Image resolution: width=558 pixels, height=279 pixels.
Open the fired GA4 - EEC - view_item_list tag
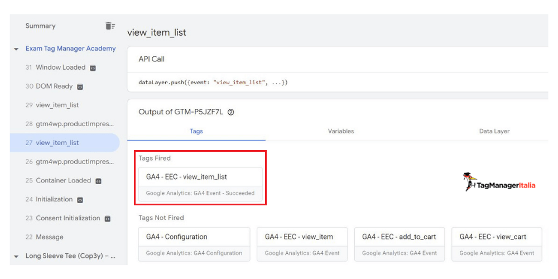tap(200, 185)
